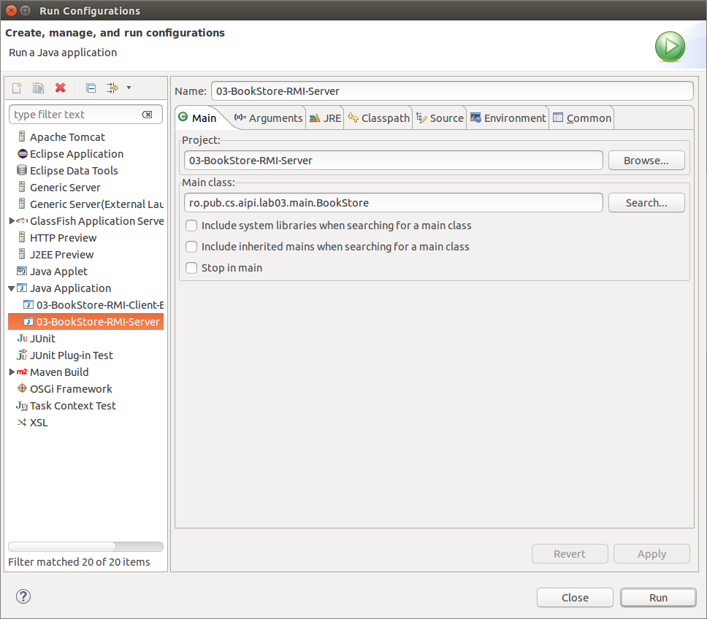Viewport: 707px width, 619px height.
Task: Click the JUnit icon in the list
Action: [22, 338]
